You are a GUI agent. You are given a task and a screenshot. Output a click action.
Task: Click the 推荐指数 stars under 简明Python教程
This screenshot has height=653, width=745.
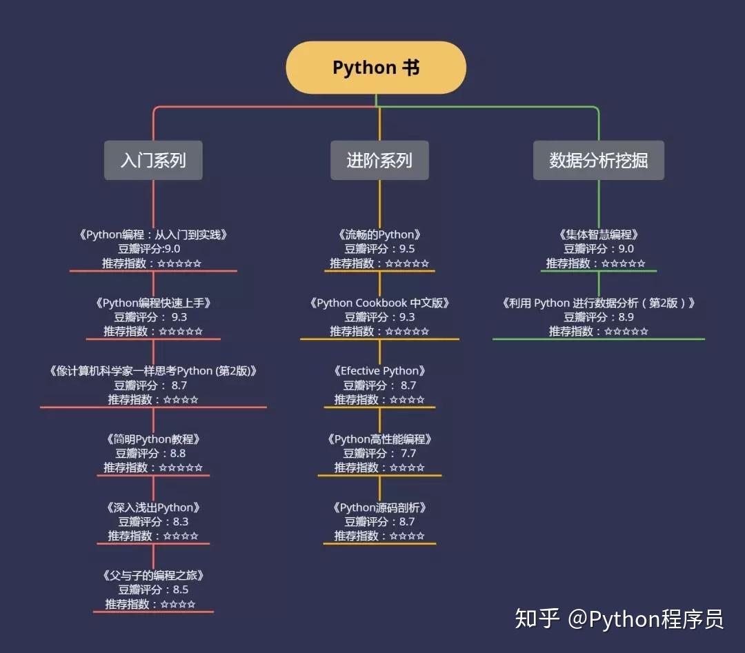181,468
